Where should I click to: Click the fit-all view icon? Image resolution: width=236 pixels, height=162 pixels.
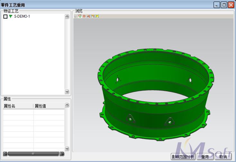[x=97, y=16]
